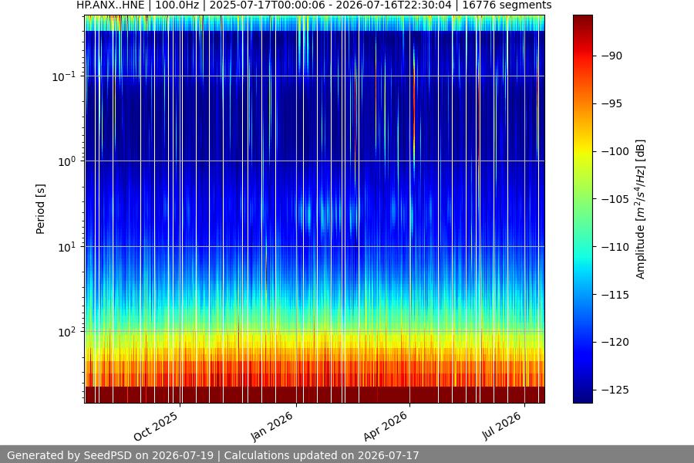Click the 'Oct 2025' x-axis tick label

(x=156, y=426)
